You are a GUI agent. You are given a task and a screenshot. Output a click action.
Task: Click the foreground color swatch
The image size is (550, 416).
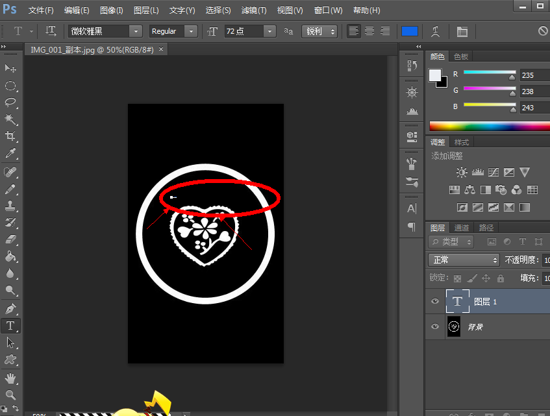click(x=435, y=75)
